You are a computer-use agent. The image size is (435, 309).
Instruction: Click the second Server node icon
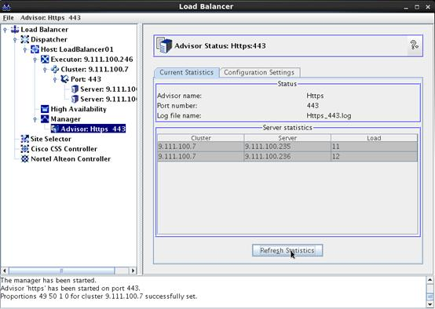(x=75, y=100)
